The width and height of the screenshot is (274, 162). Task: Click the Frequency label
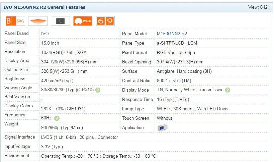(15, 115)
